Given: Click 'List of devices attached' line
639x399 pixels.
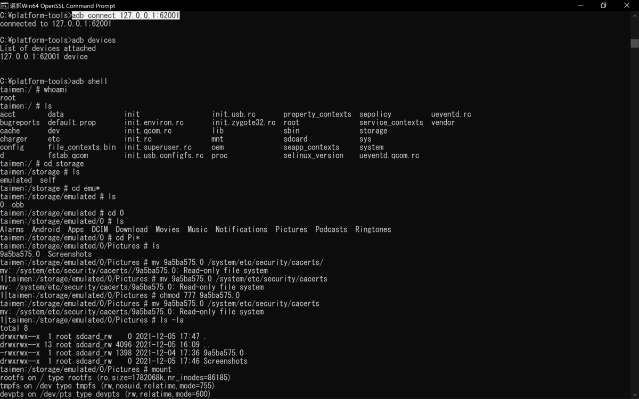Looking at the screenshot, I should (48, 48).
